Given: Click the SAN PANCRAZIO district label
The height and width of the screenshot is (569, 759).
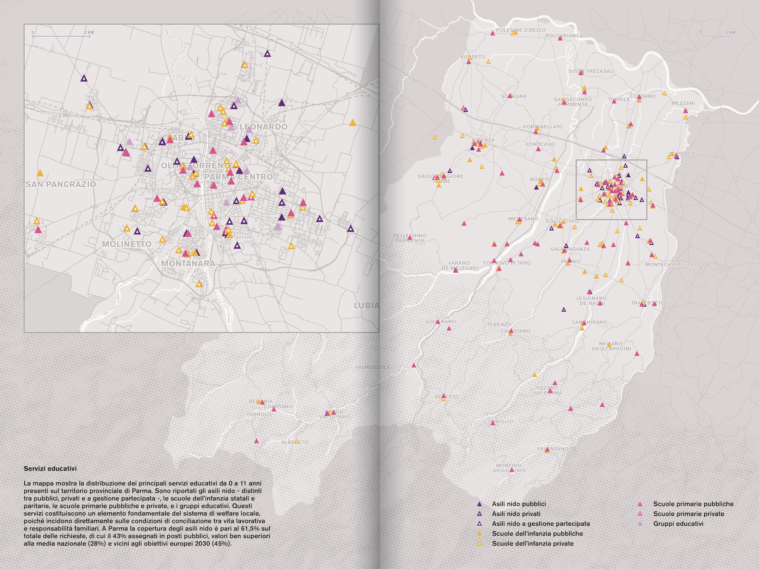Looking at the screenshot, I should pos(61,184).
